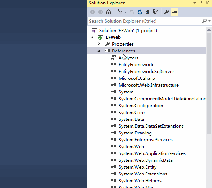Click the System.Web.Entity reference icon
212x188 pixels.
(114, 167)
